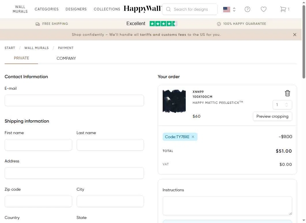
Task: Click the FREE SHIPPING text
Action: [55, 24]
